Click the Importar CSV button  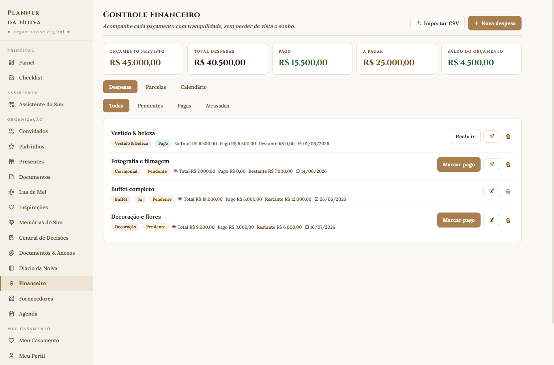point(438,23)
